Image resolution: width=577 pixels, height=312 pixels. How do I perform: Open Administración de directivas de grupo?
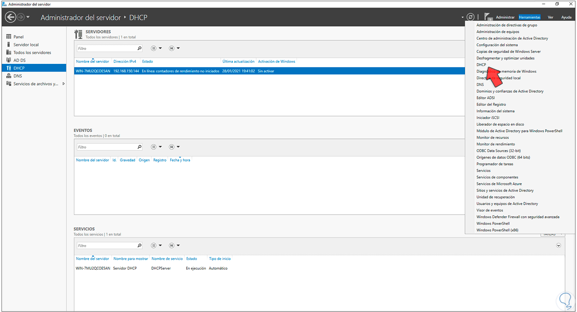coord(507,25)
